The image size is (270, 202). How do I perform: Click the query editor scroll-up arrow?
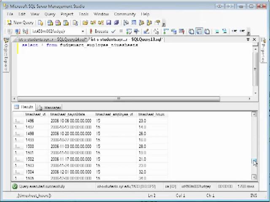tap(256, 49)
